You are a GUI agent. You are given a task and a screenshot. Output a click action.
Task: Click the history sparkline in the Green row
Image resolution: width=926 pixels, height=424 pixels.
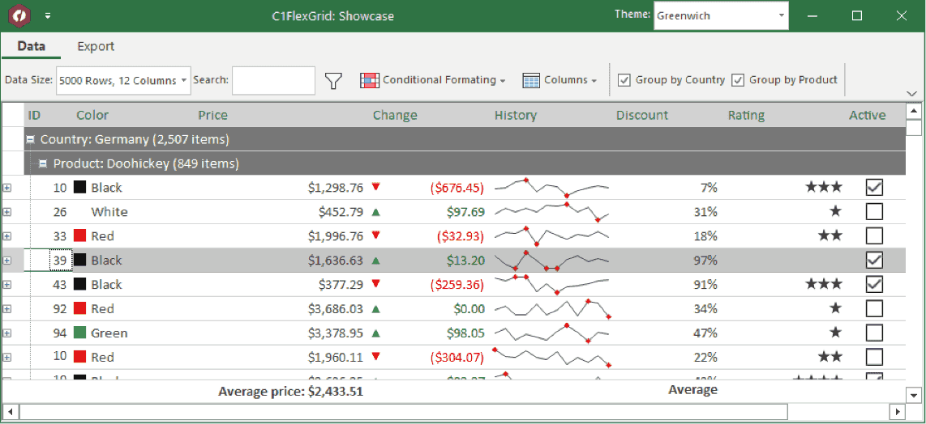551,333
